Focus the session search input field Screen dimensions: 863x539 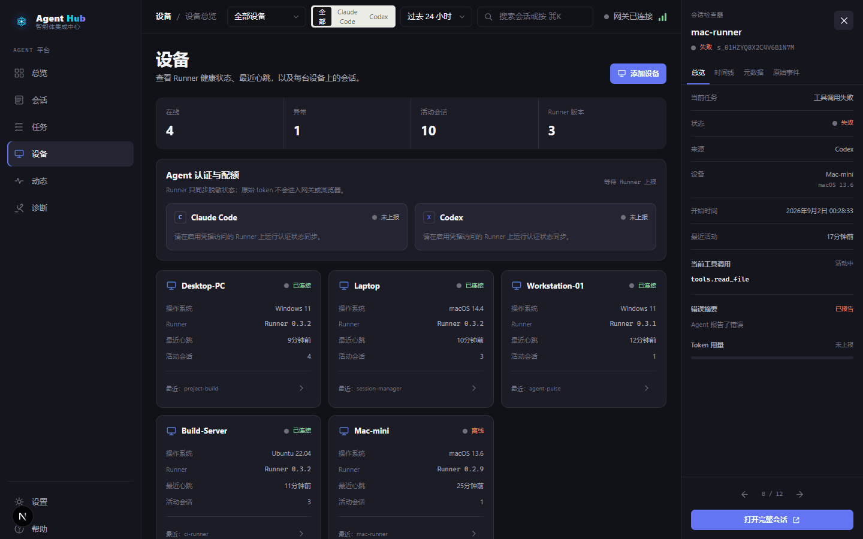(535, 17)
